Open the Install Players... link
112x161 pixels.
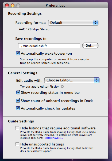pos(53,138)
